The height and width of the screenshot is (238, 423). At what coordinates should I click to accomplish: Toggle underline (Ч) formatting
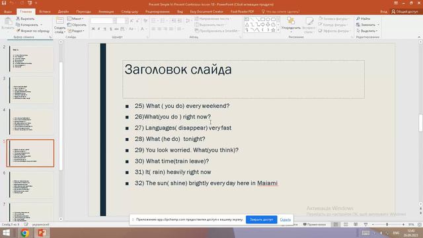[x=104, y=29]
